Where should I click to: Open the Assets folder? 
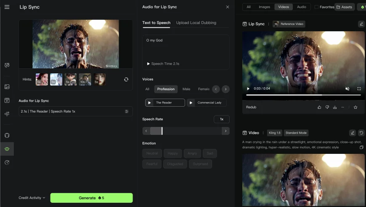point(345,7)
